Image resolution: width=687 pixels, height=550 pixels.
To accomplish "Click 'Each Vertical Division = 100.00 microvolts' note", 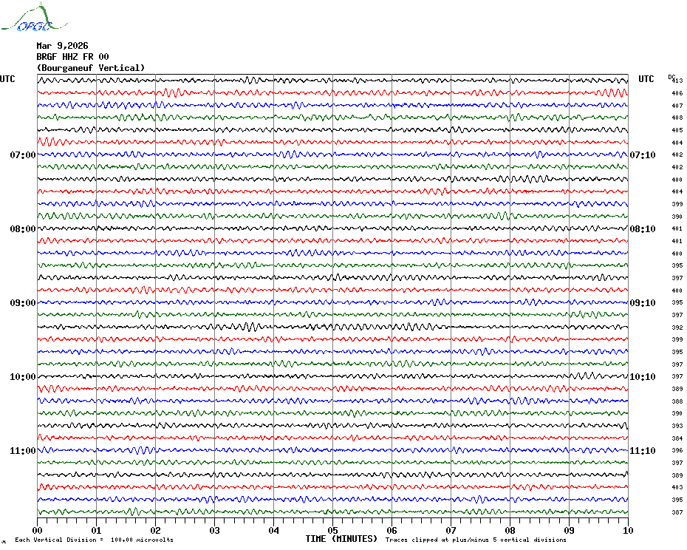I will pos(95,540).
